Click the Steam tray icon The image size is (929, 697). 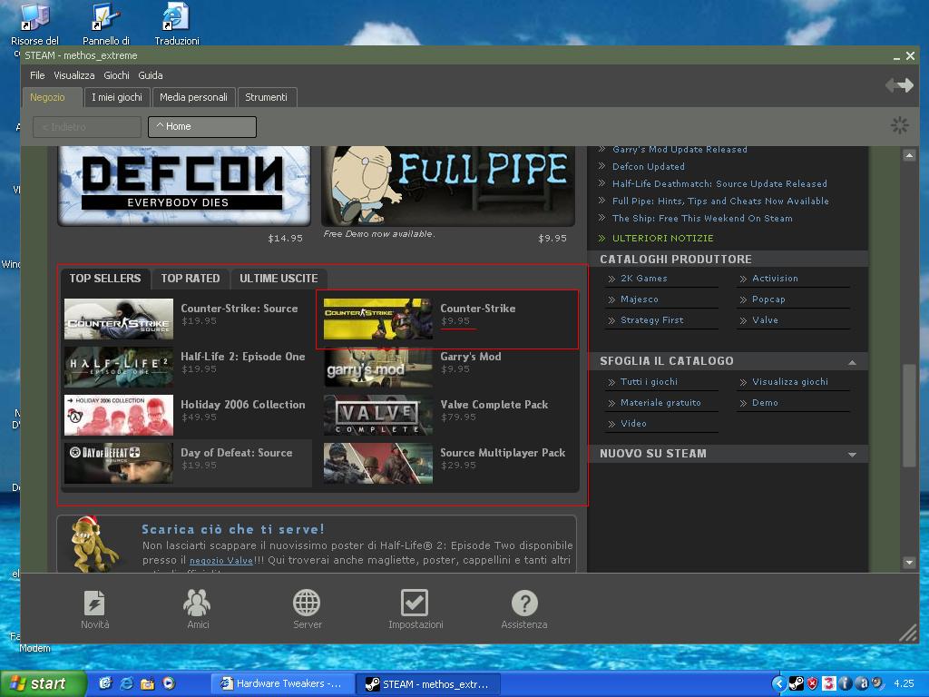[x=797, y=683]
